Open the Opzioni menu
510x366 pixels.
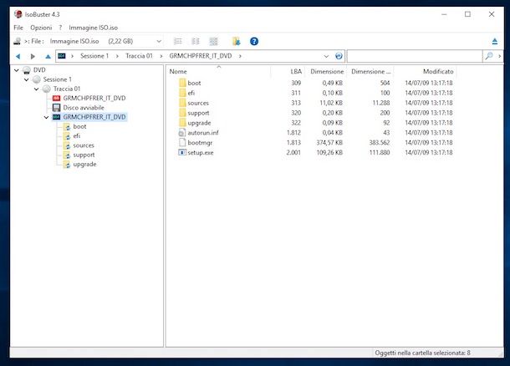tap(41, 28)
